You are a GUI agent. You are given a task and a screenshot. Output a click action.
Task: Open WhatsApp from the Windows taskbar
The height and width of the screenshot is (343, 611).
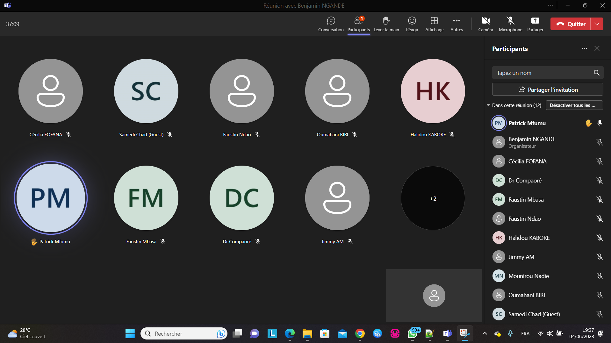click(x=412, y=333)
